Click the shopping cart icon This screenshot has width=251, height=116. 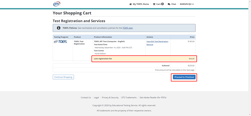(154, 4)
